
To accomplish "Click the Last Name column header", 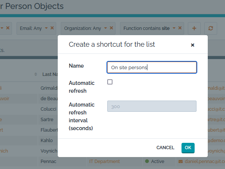I will click(x=49, y=74).
